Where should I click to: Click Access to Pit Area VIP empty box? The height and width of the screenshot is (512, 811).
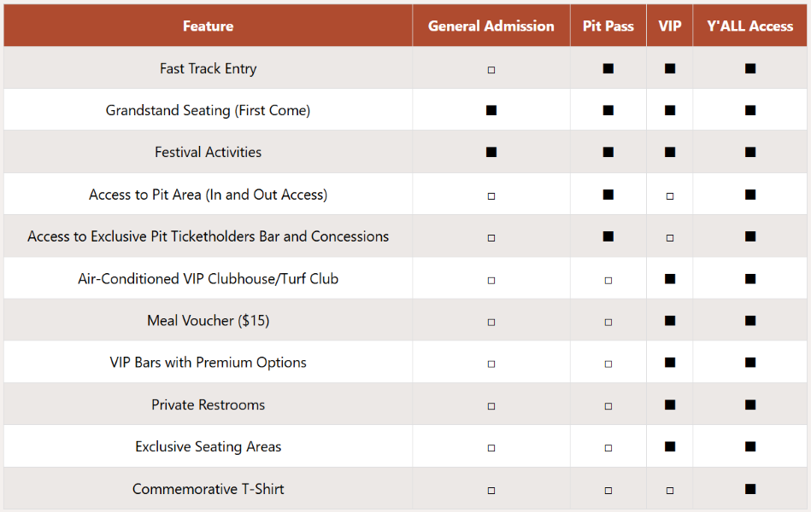click(x=670, y=195)
